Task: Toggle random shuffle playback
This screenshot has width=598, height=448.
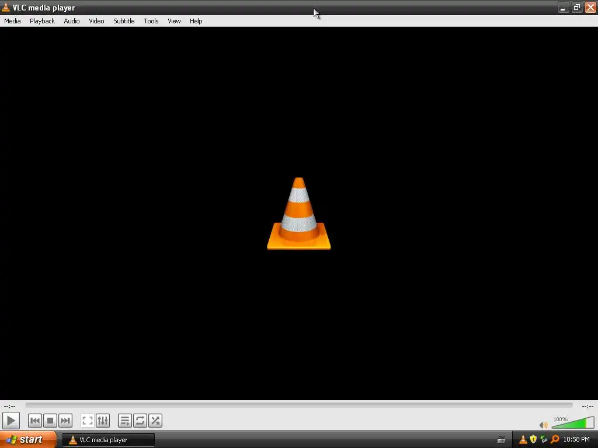Action: (155, 421)
